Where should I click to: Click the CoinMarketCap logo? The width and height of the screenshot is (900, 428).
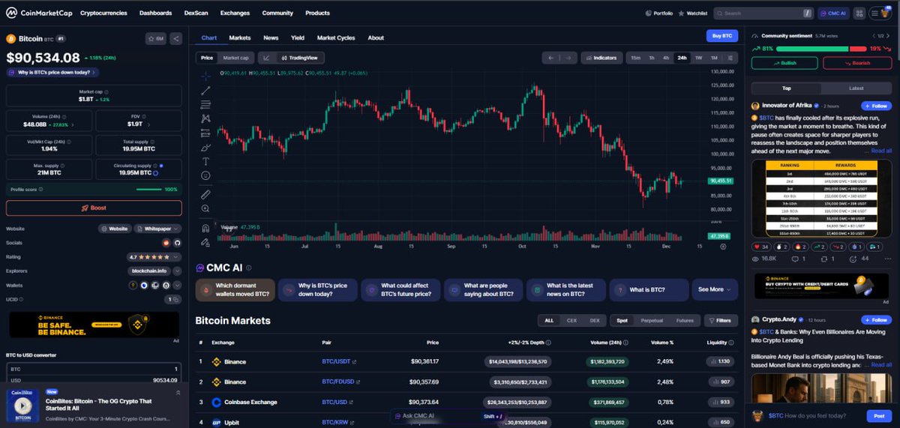point(37,13)
